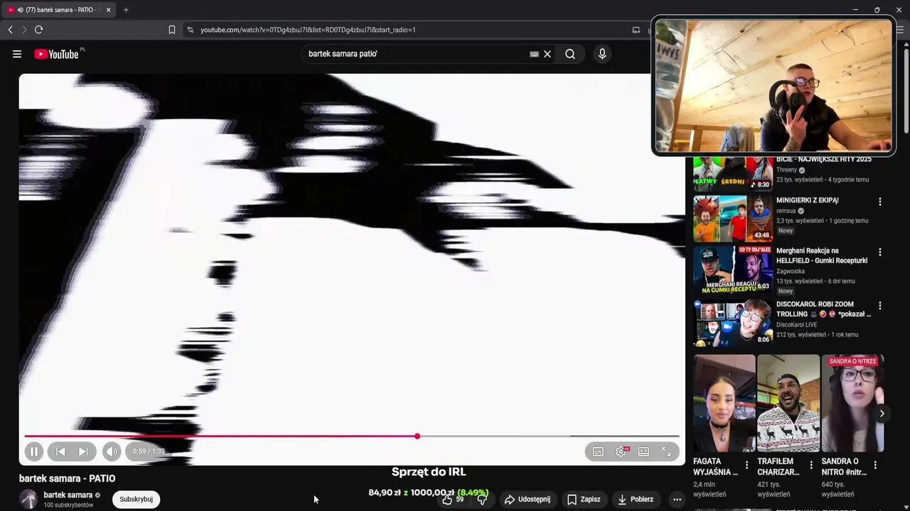
Task: Go back in browser history
Action: pyautogui.click(x=10, y=30)
